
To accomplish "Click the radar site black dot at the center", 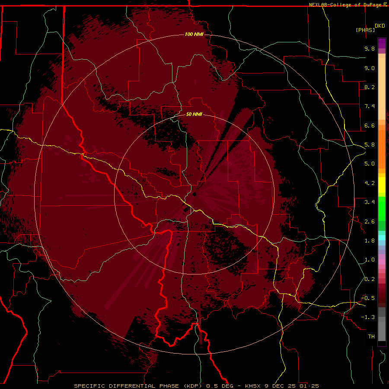I will [x=194, y=194].
